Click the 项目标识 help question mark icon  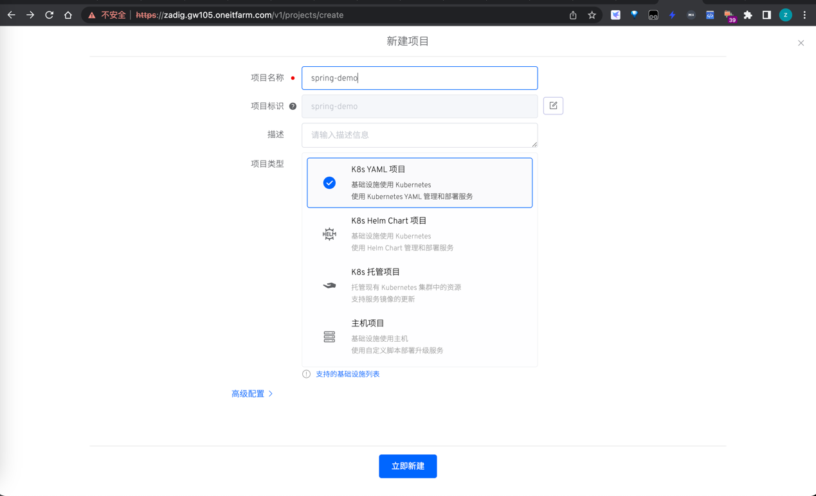click(293, 106)
